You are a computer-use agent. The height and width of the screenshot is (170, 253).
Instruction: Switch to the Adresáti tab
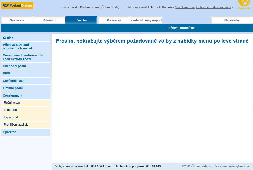pyautogui.click(x=49, y=20)
